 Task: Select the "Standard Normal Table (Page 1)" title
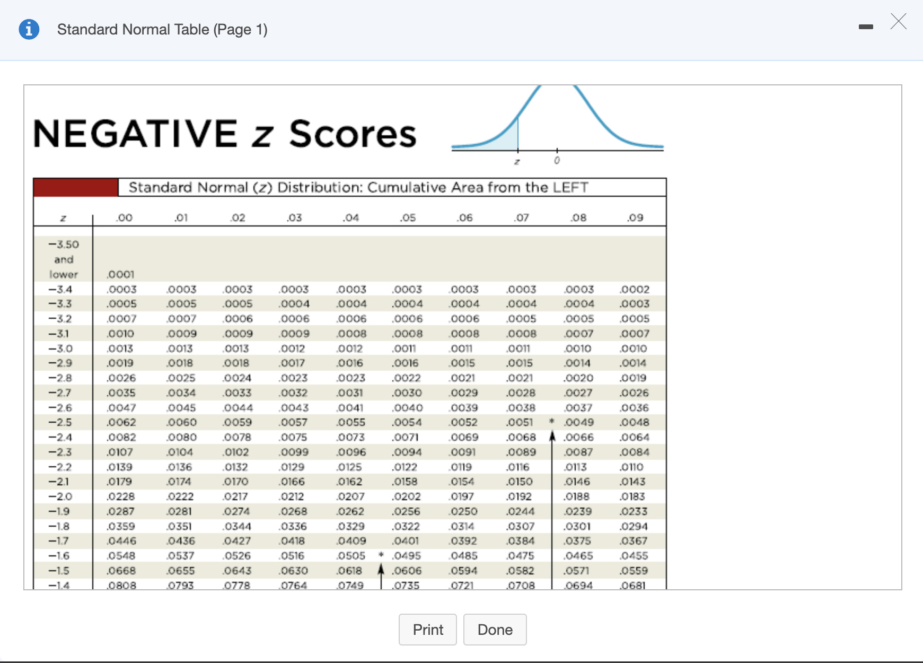point(162,29)
